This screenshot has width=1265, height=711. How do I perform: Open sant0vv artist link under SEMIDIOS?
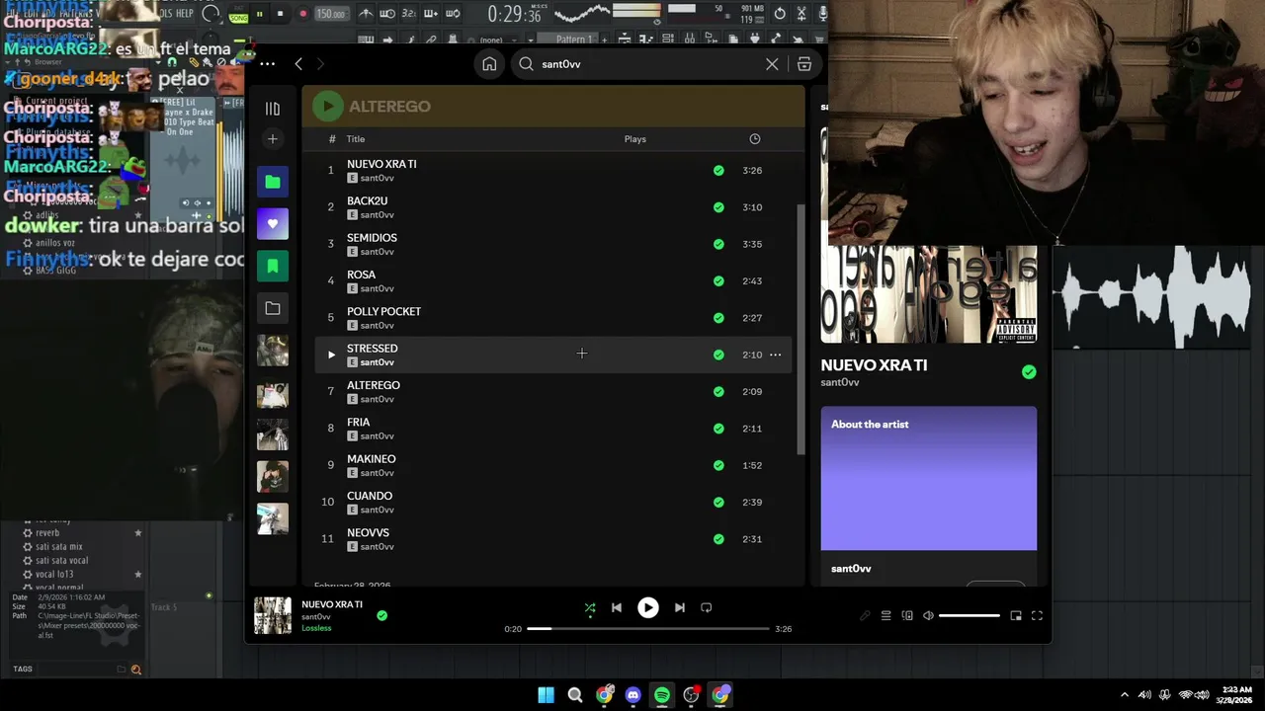click(x=378, y=252)
